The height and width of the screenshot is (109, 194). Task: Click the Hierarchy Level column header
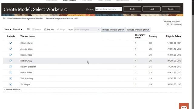pyautogui.click(x=140, y=36)
